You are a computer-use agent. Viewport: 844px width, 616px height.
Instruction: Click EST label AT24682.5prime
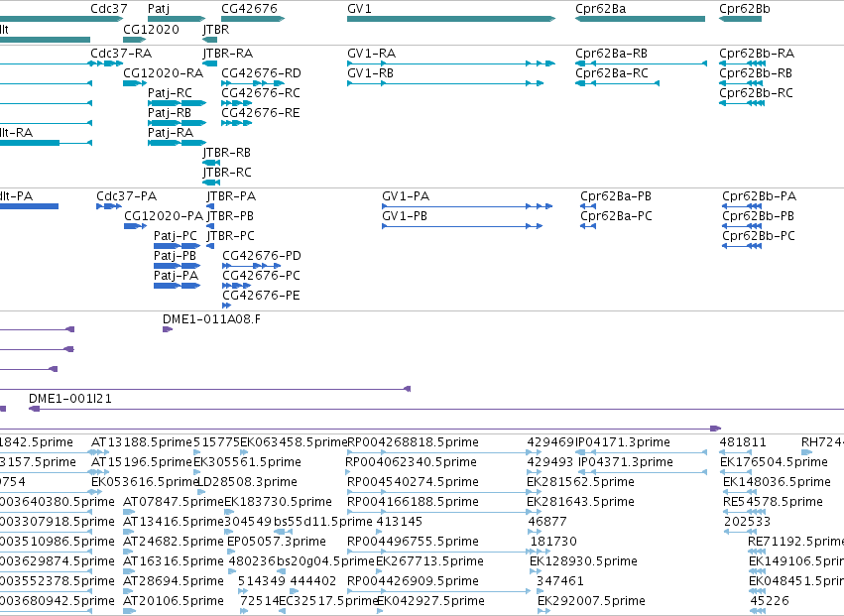click(174, 542)
